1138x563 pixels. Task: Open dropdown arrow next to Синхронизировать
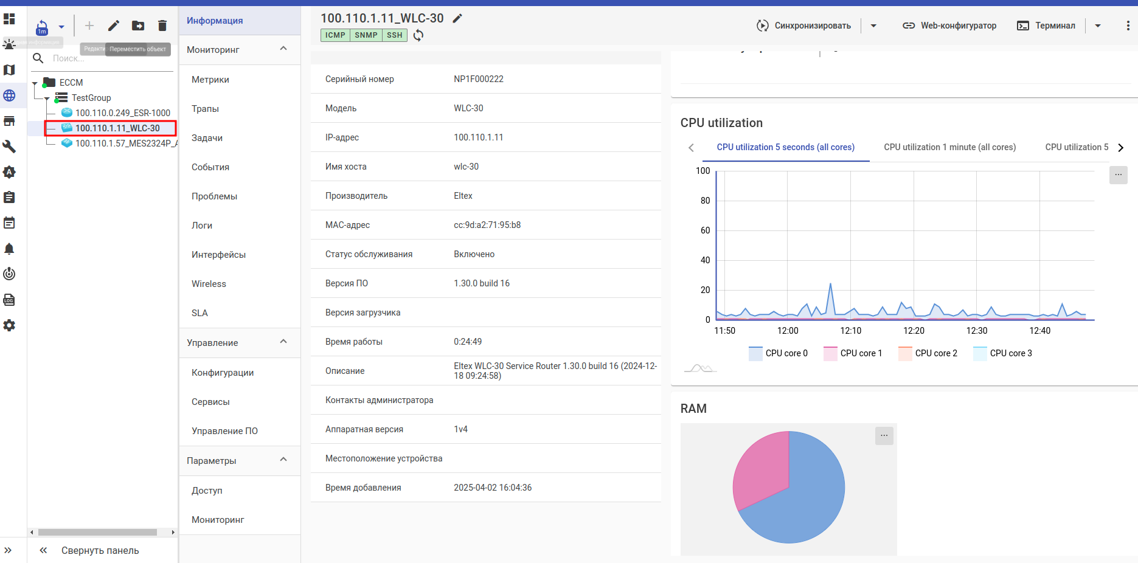tap(873, 26)
